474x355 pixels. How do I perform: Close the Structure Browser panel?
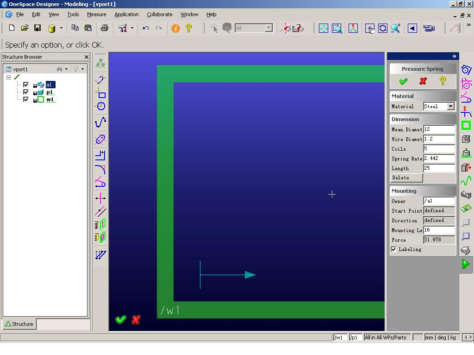pyautogui.click(x=87, y=57)
